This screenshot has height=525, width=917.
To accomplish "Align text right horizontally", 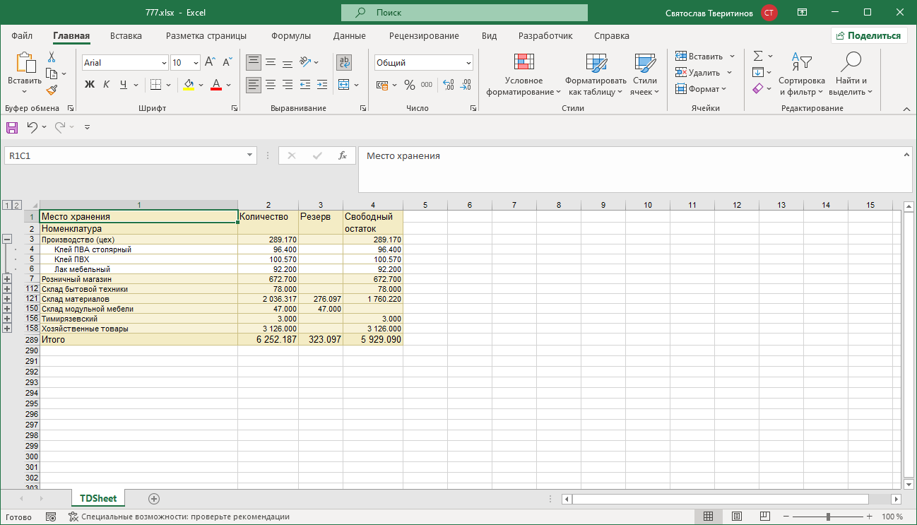I will 288,85.
